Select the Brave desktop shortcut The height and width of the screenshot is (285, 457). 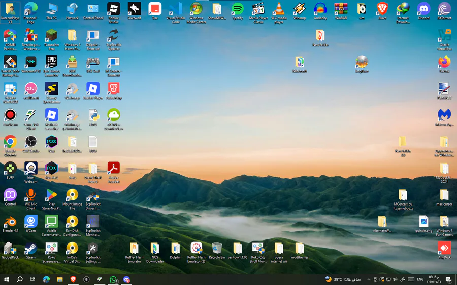coord(382,11)
